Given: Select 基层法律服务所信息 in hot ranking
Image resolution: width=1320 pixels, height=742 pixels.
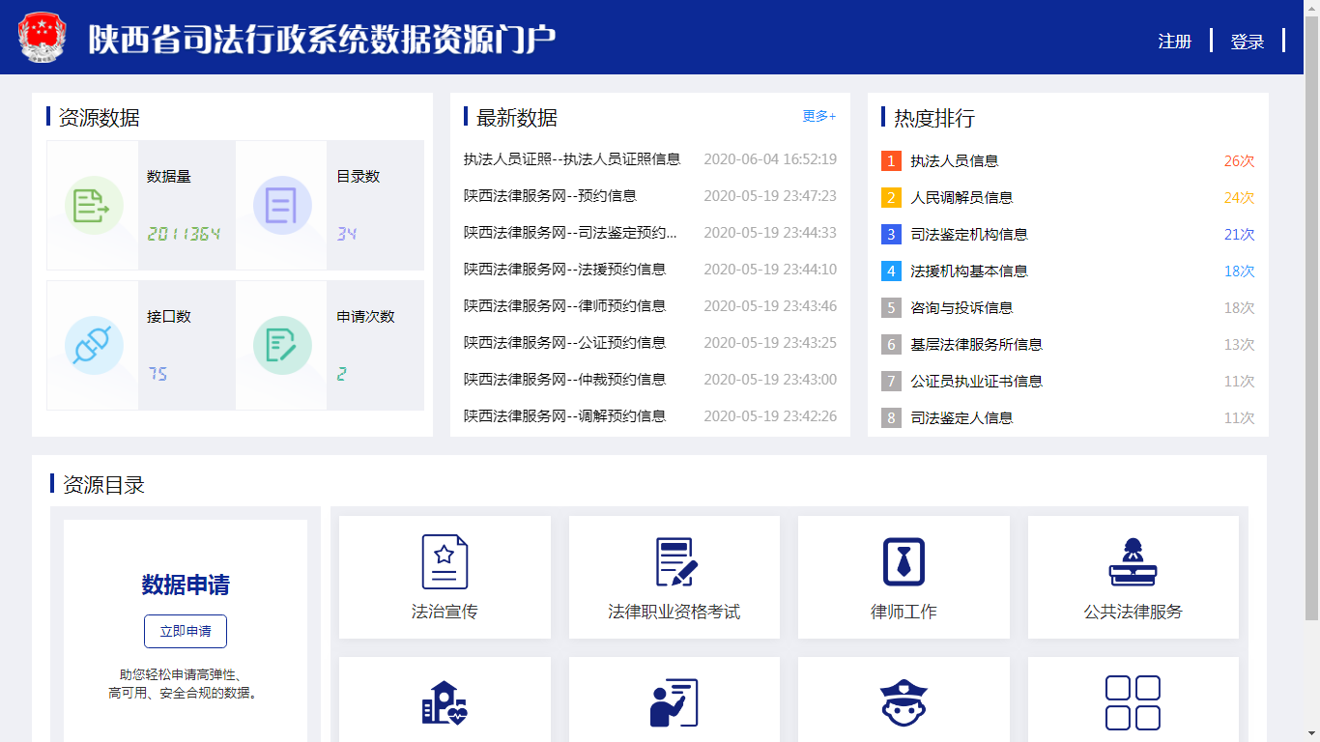Looking at the screenshot, I should tap(977, 345).
